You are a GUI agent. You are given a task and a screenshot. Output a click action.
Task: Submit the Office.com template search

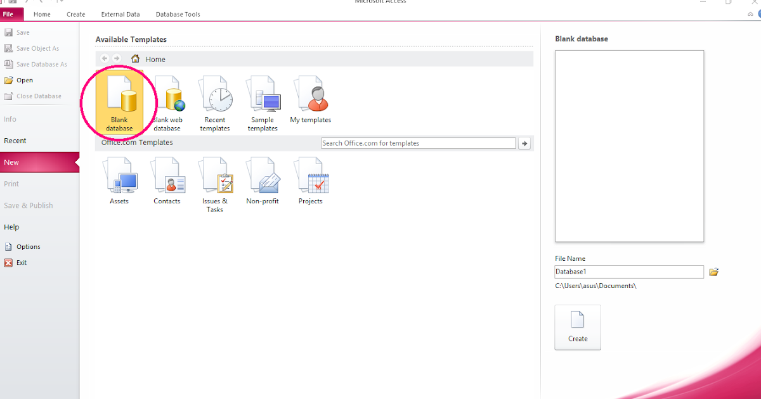(x=524, y=143)
